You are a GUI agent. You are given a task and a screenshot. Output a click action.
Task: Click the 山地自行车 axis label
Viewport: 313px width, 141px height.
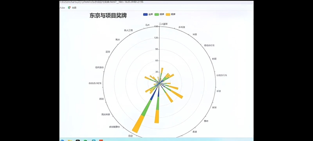[222, 75]
